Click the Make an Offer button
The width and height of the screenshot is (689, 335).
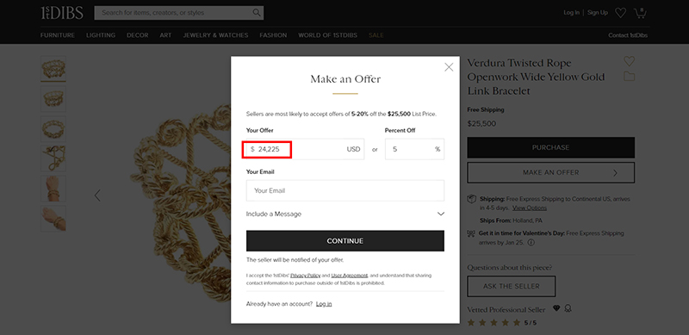[550, 173]
